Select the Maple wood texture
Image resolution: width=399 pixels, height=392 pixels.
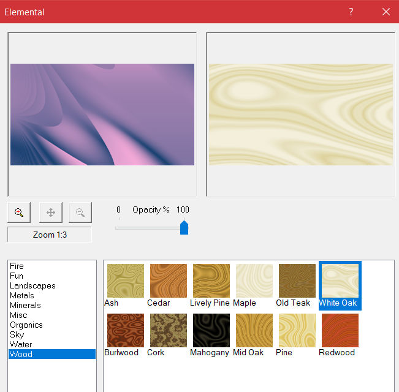(254, 281)
